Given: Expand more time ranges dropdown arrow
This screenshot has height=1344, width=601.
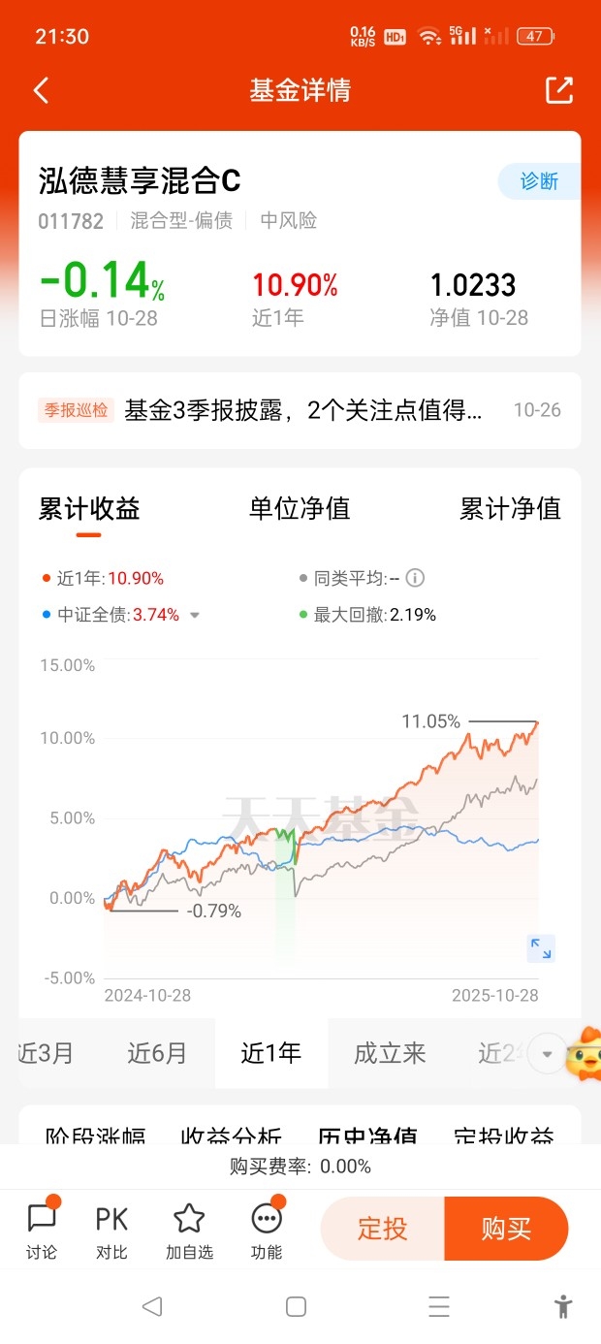Looking at the screenshot, I should pyautogui.click(x=548, y=1053).
